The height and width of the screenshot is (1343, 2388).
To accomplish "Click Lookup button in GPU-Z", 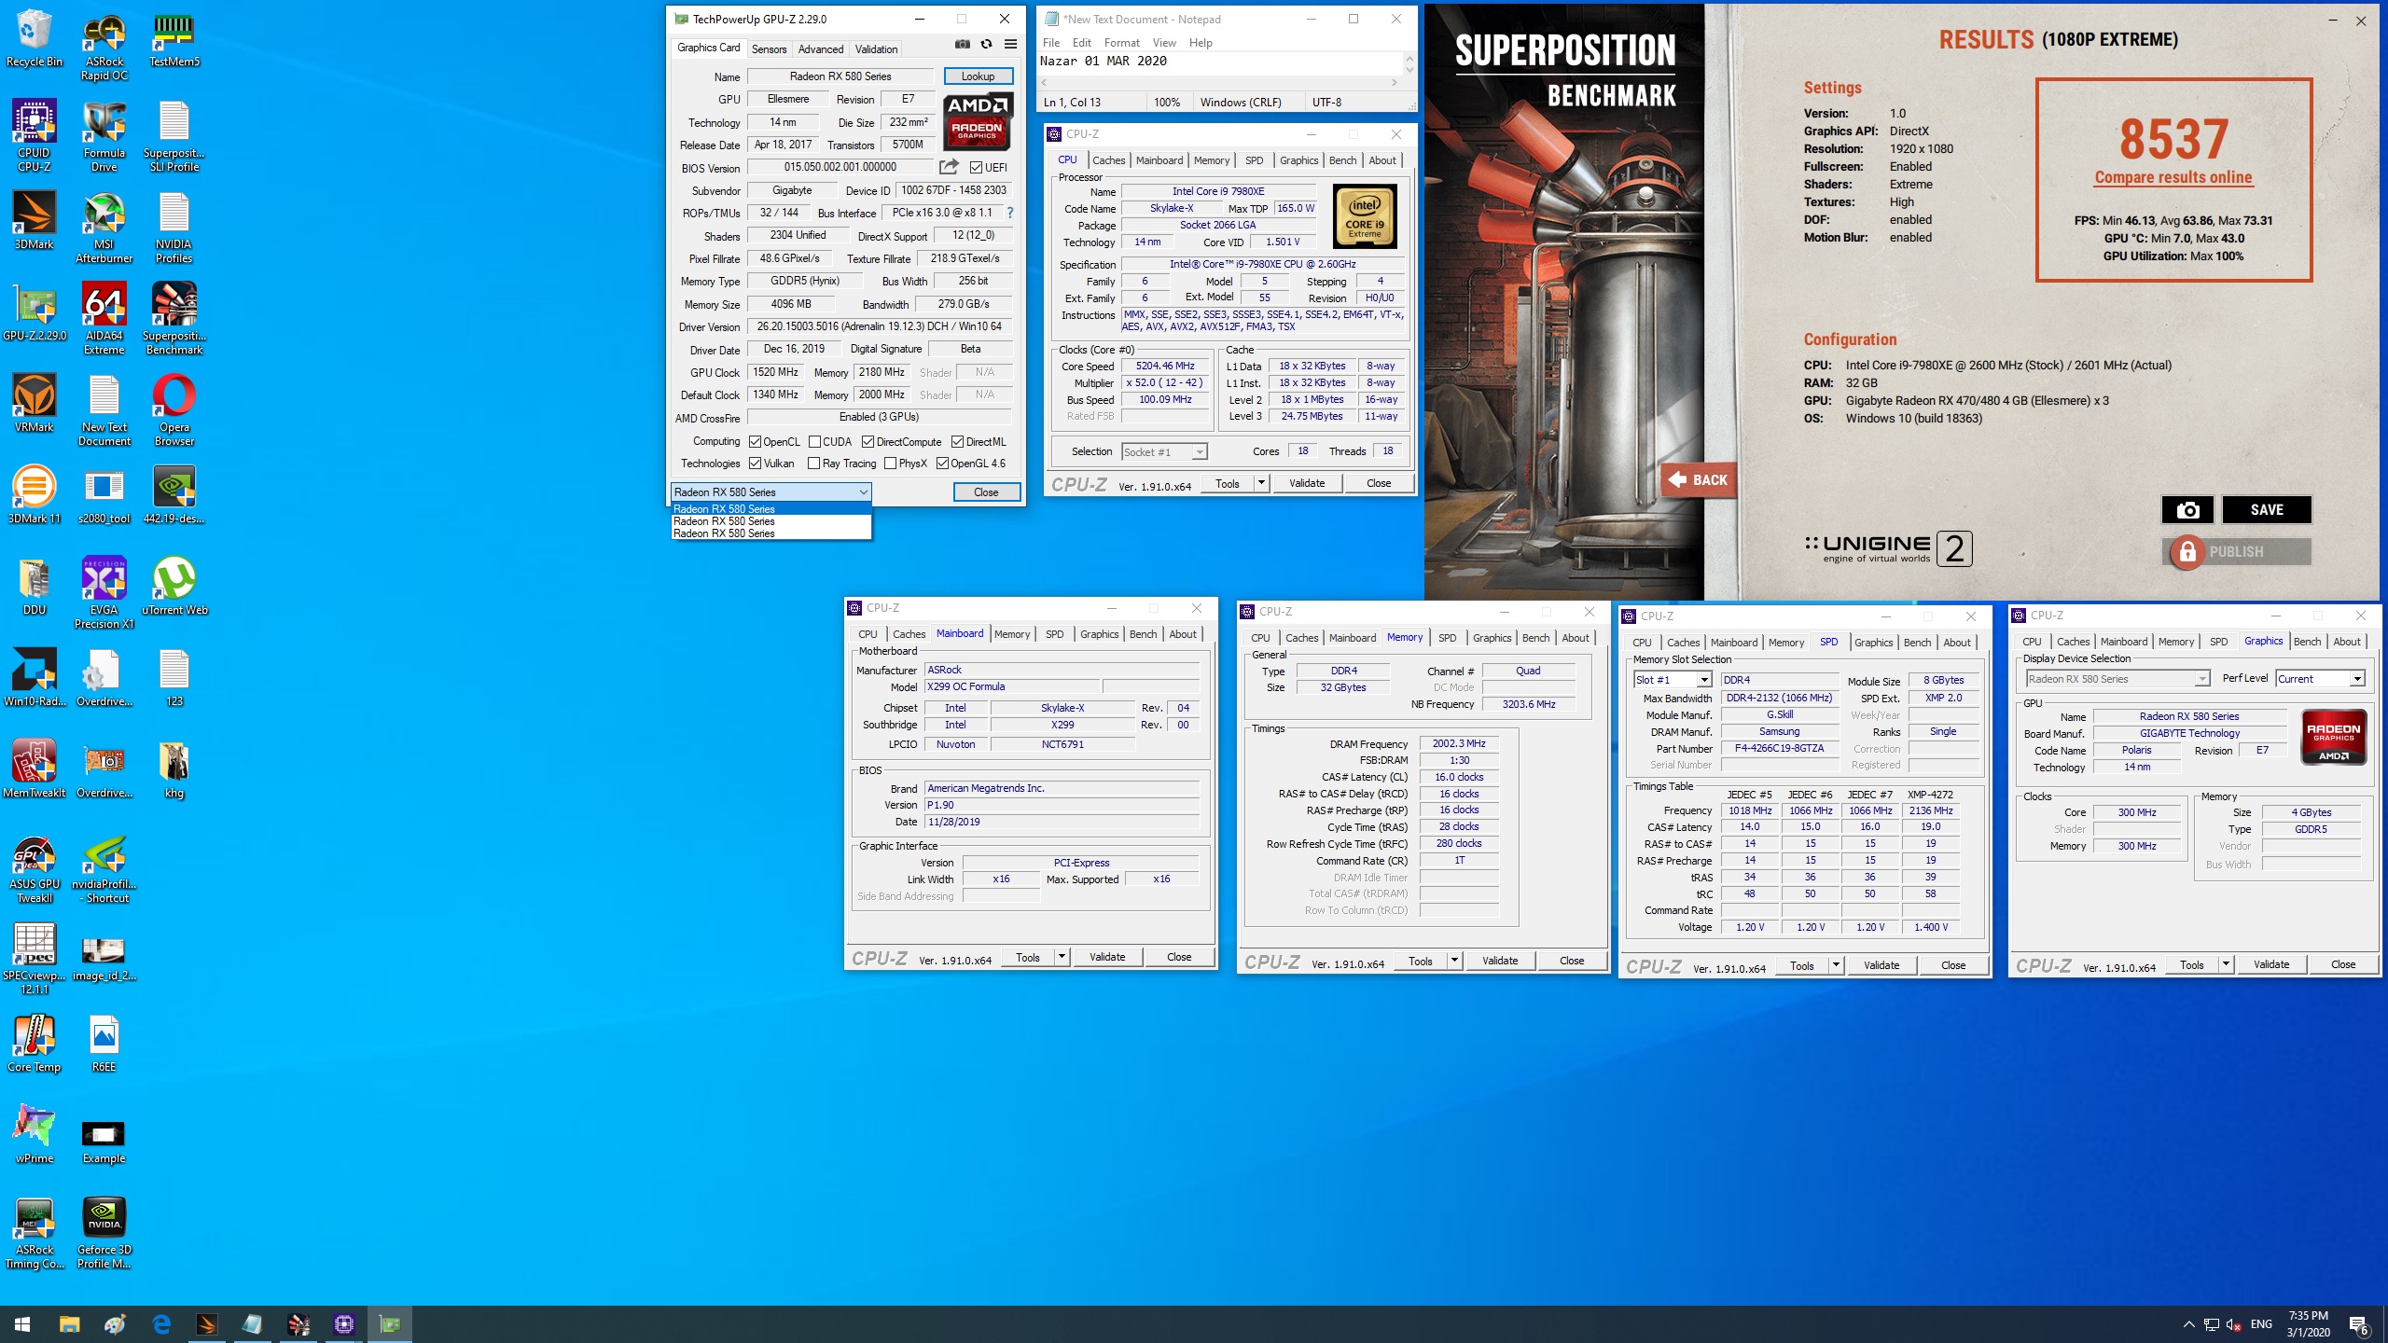I will (978, 76).
